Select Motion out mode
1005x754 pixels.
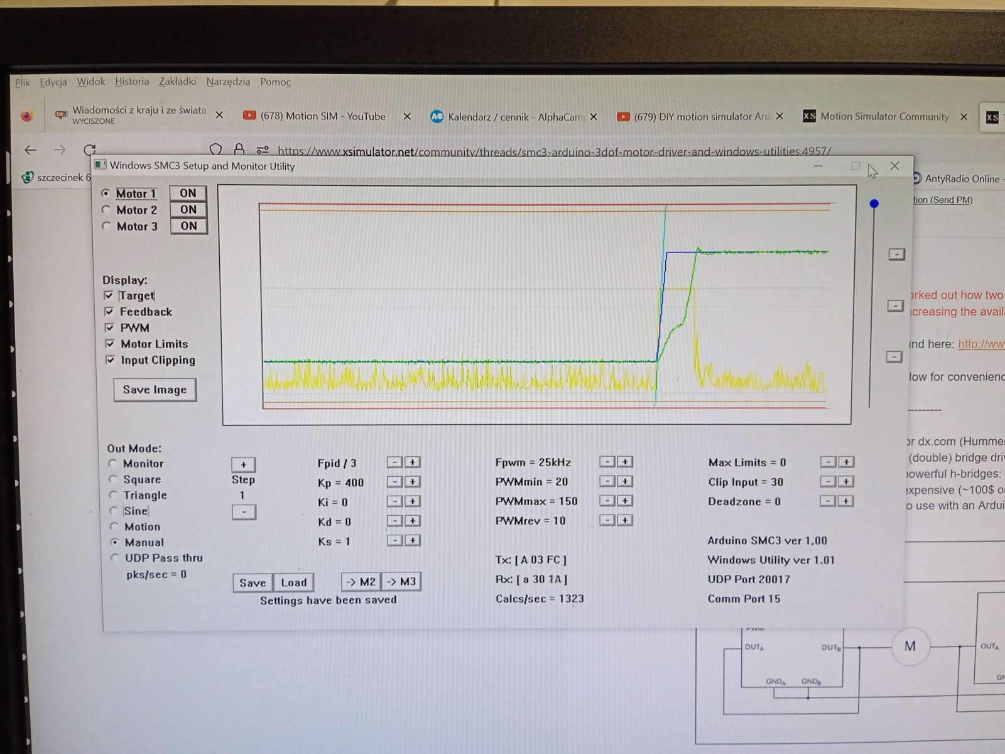[114, 526]
